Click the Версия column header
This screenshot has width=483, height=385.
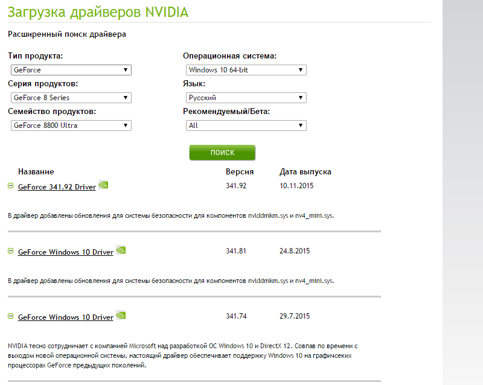(x=240, y=172)
